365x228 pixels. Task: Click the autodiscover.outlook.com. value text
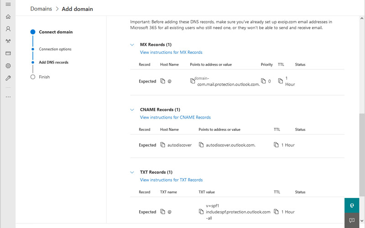pos(230,145)
